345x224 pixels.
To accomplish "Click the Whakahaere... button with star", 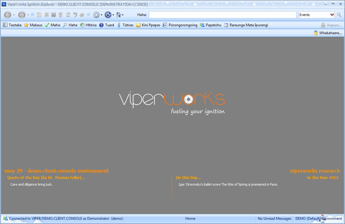I will [x=328, y=33].
